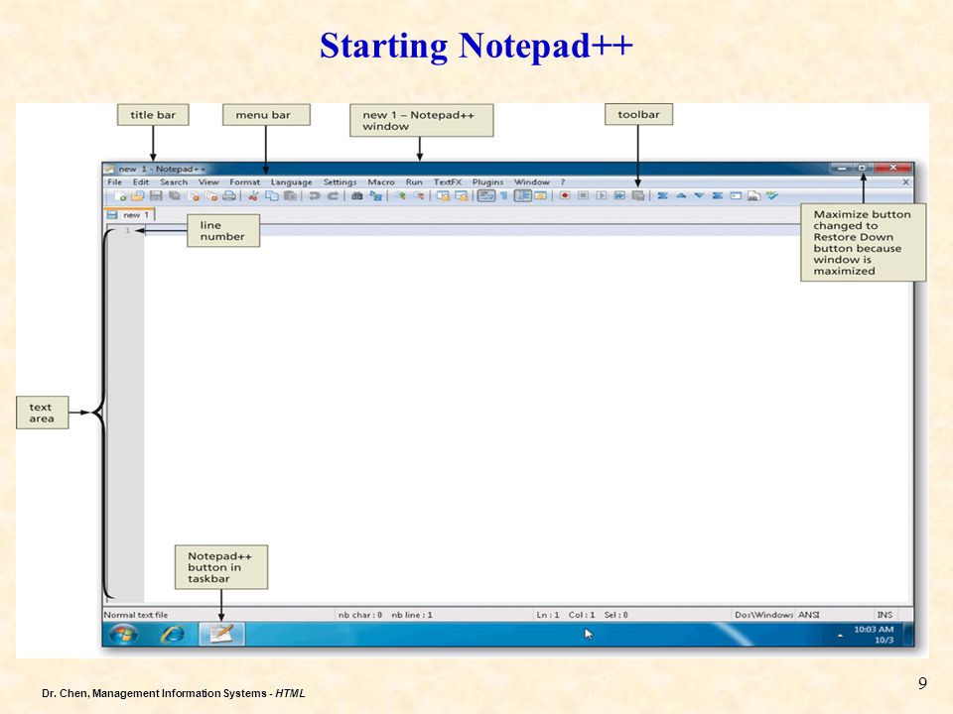This screenshot has height=714, width=953.
Task: Click 'Normal text file' in status bar
Action: tap(136, 615)
